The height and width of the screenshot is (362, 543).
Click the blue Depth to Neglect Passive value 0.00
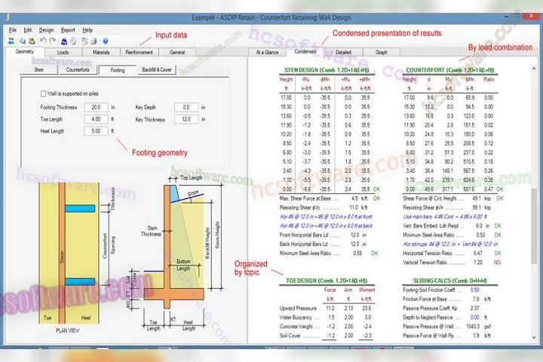point(475,318)
